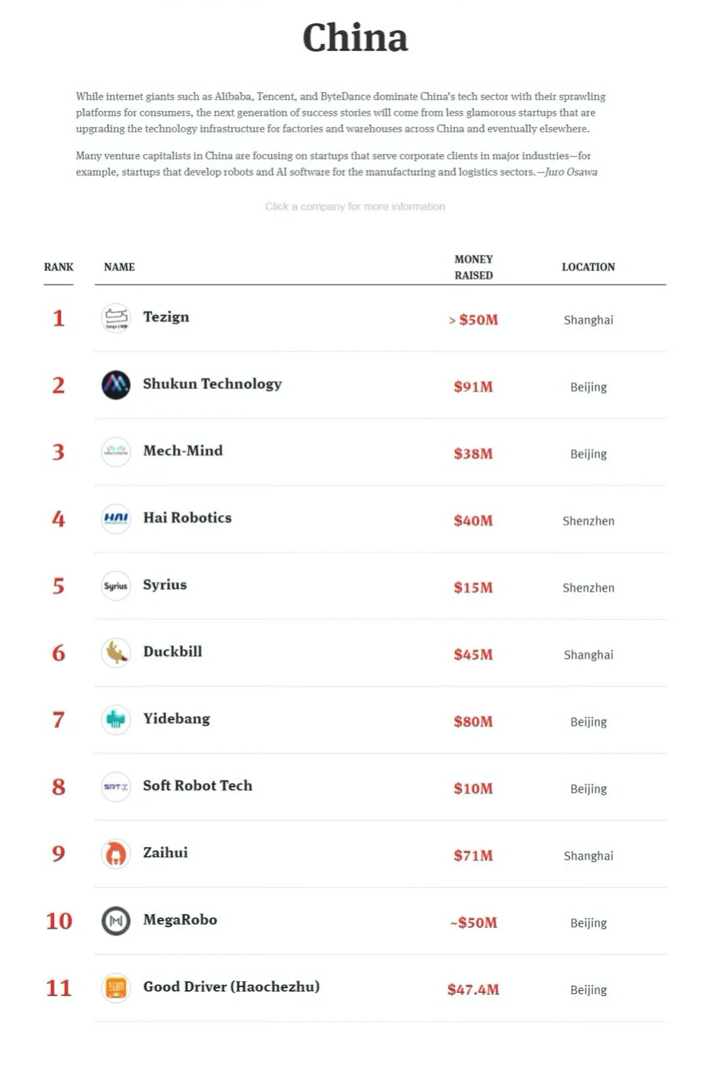
Task: Click the MONEY RAISED column header
Action: 474,267
